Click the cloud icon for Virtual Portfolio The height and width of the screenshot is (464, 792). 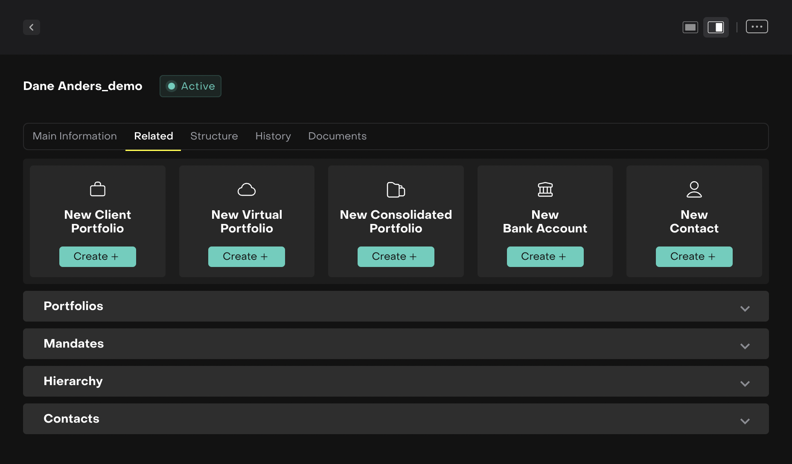click(247, 189)
